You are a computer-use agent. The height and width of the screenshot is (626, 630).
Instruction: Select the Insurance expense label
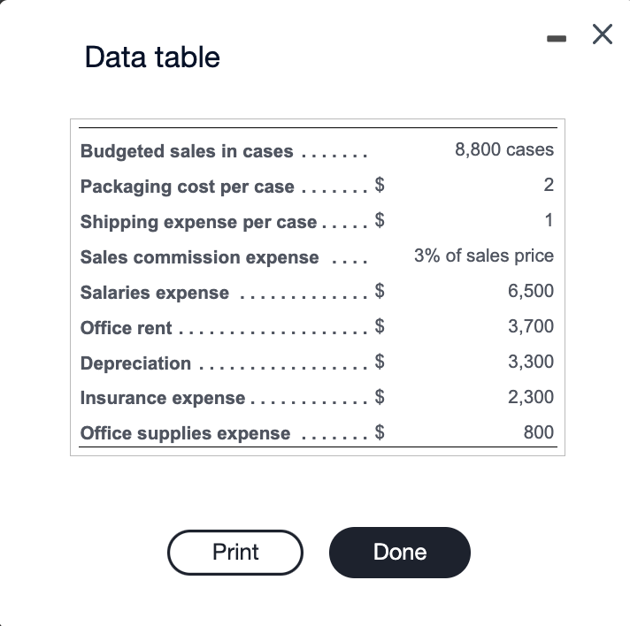click(x=163, y=398)
